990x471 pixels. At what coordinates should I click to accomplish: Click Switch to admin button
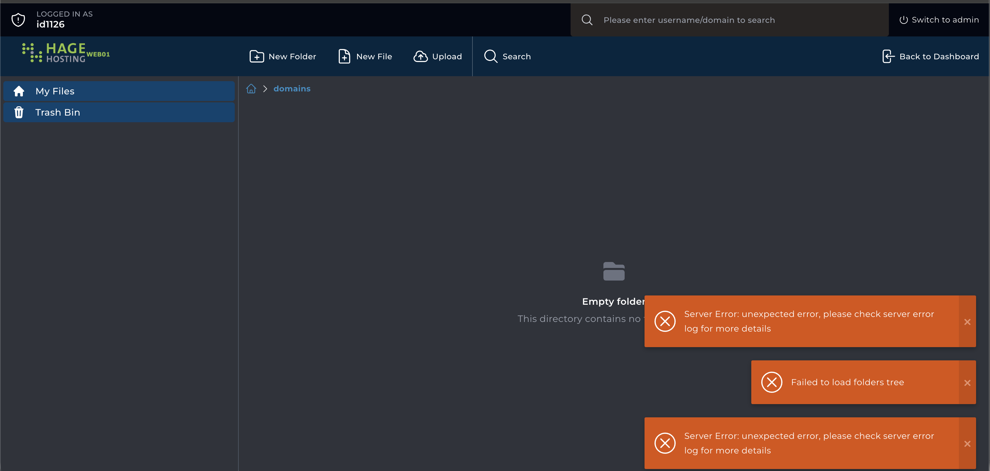[x=939, y=20]
